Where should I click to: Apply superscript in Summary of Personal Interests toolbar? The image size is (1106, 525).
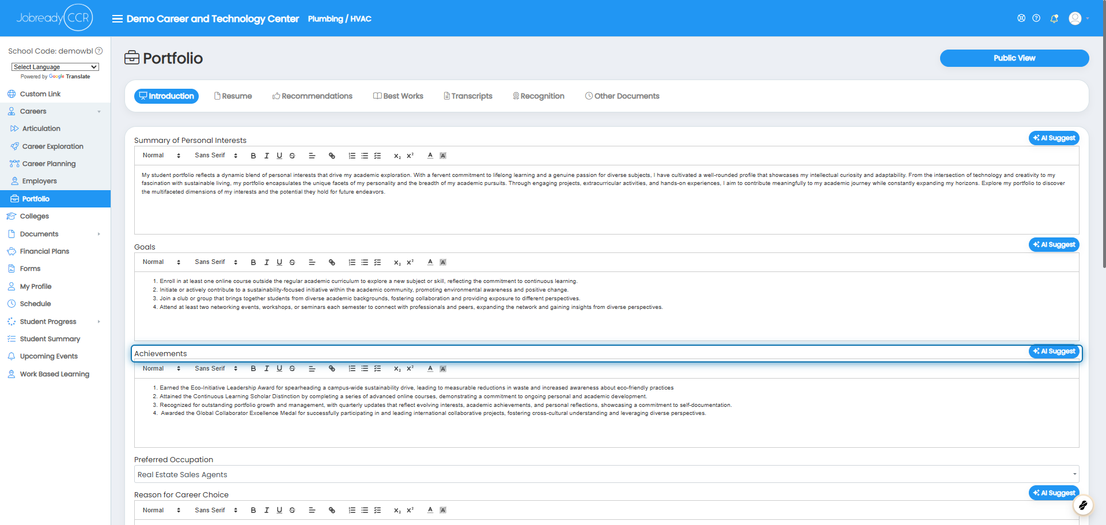point(410,156)
